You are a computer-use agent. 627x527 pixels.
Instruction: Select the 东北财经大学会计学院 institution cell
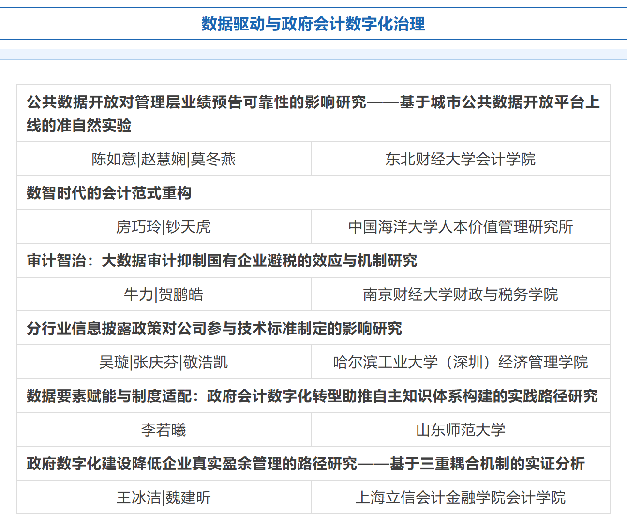coord(460,159)
